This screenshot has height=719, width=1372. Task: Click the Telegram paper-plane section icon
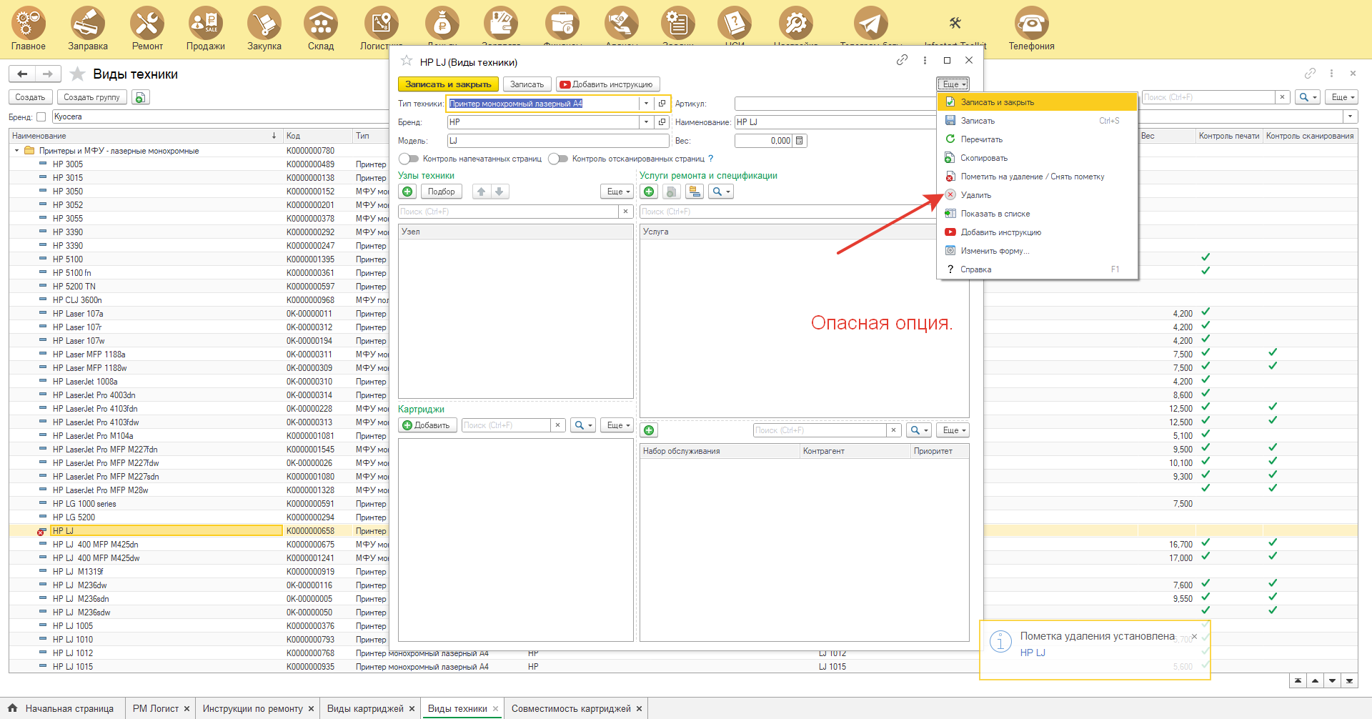[x=871, y=24]
